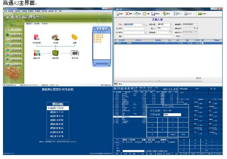Viewport: 227px width, 159px height.
Task: Select (P)修改密码 in system function menu
Action: [x=58, y=128]
